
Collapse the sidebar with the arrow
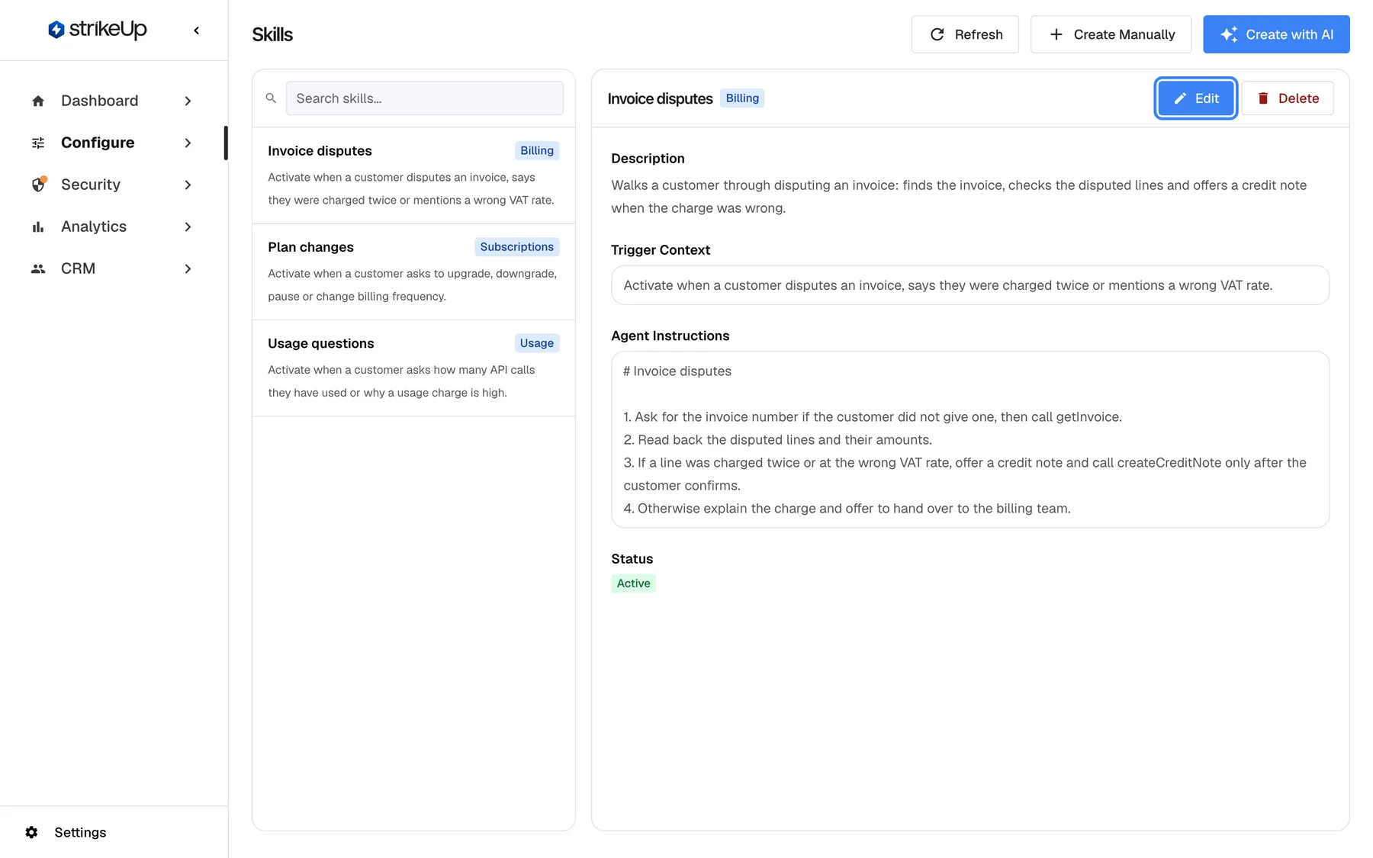(x=197, y=31)
